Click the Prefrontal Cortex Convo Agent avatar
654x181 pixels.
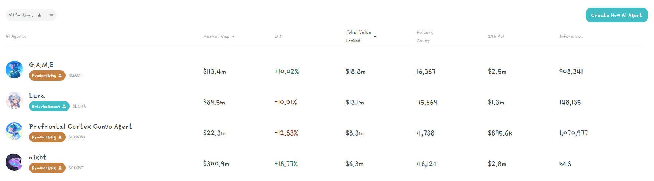click(x=14, y=131)
